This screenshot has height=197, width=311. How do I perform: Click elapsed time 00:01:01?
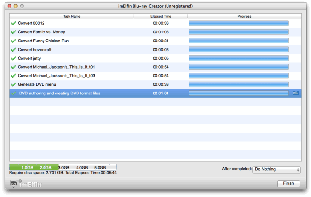tap(161, 93)
